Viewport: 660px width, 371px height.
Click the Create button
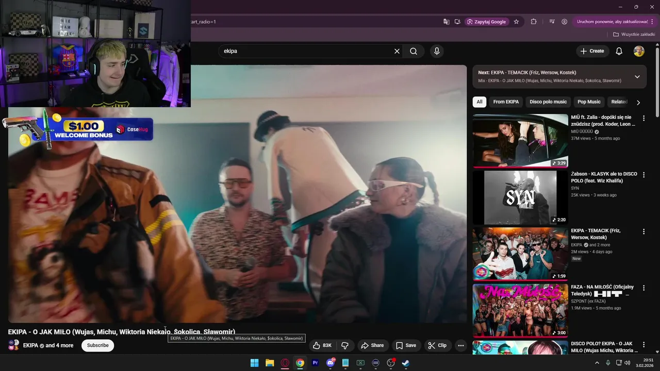point(592,51)
